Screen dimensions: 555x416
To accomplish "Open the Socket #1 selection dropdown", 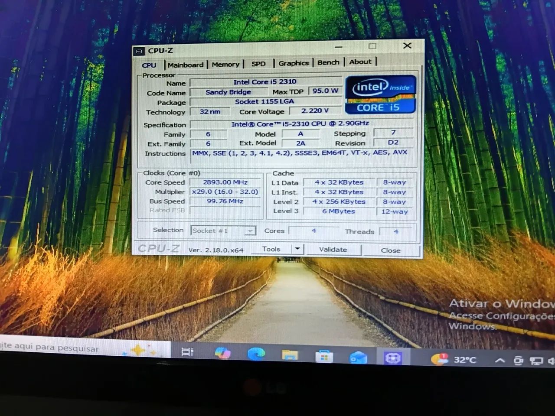I will coord(249,231).
